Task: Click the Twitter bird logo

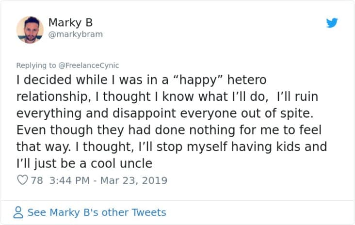Action: (x=332, y=23)
